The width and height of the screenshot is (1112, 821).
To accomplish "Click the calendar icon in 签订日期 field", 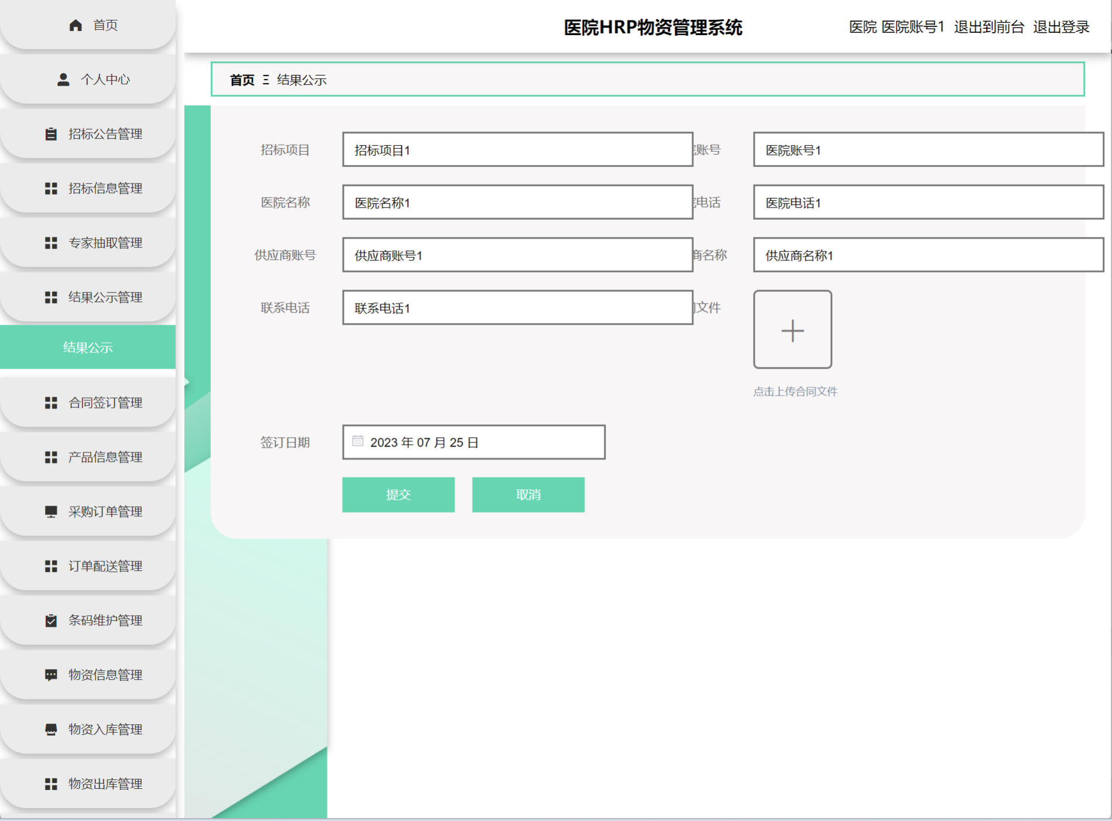I will click(x=358, y=441).
